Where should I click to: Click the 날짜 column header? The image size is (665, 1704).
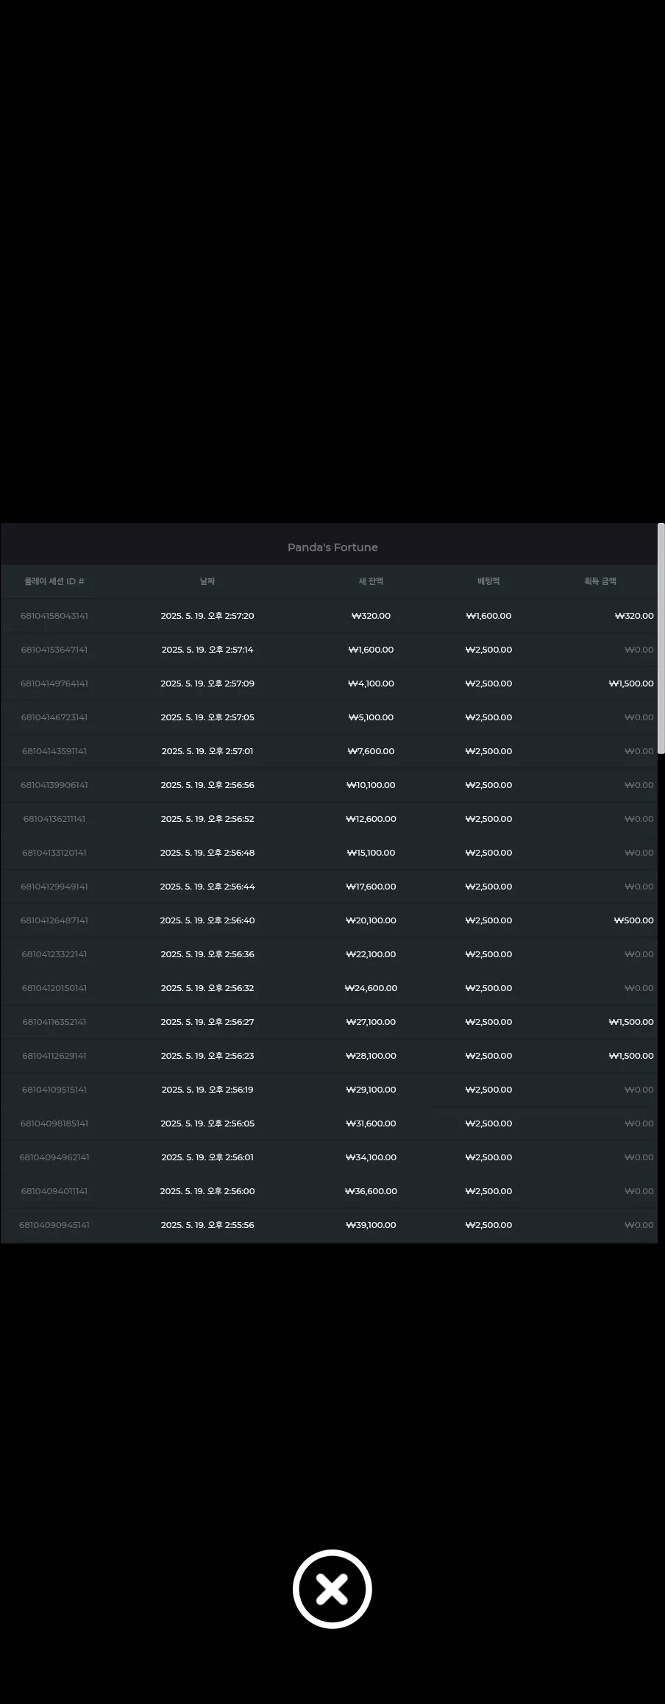[x=207, y=581]
